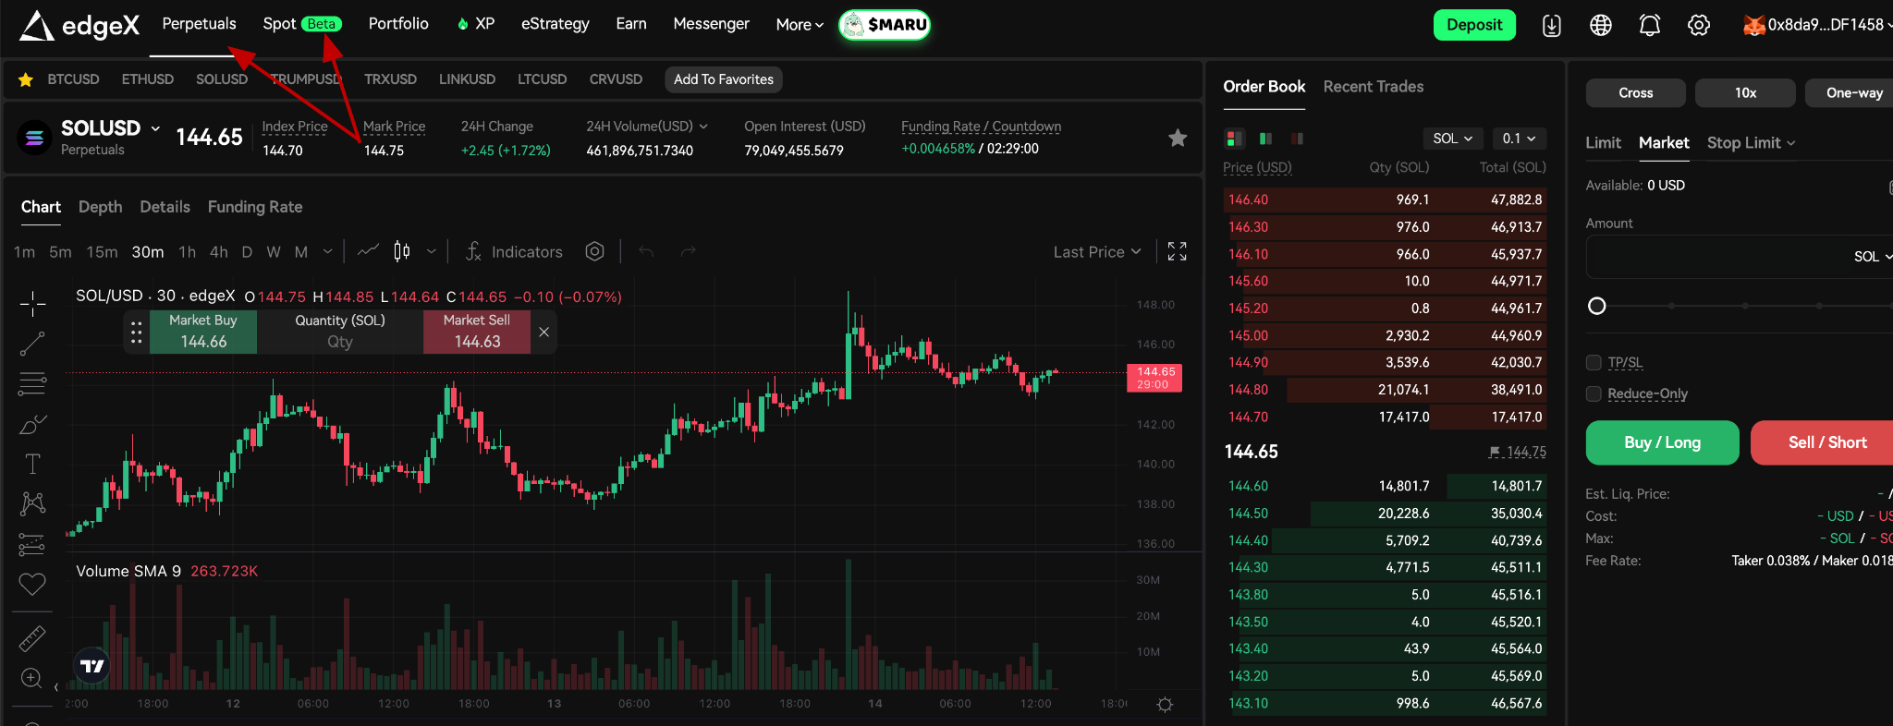Viewport: 1893px width, 726px height.
Task: Show bids only order book view
Action: (x=1265, y=139)
